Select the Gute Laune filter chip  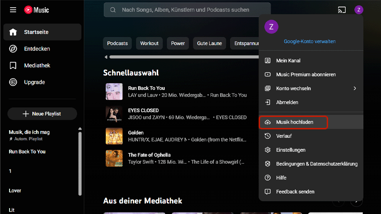210,43
